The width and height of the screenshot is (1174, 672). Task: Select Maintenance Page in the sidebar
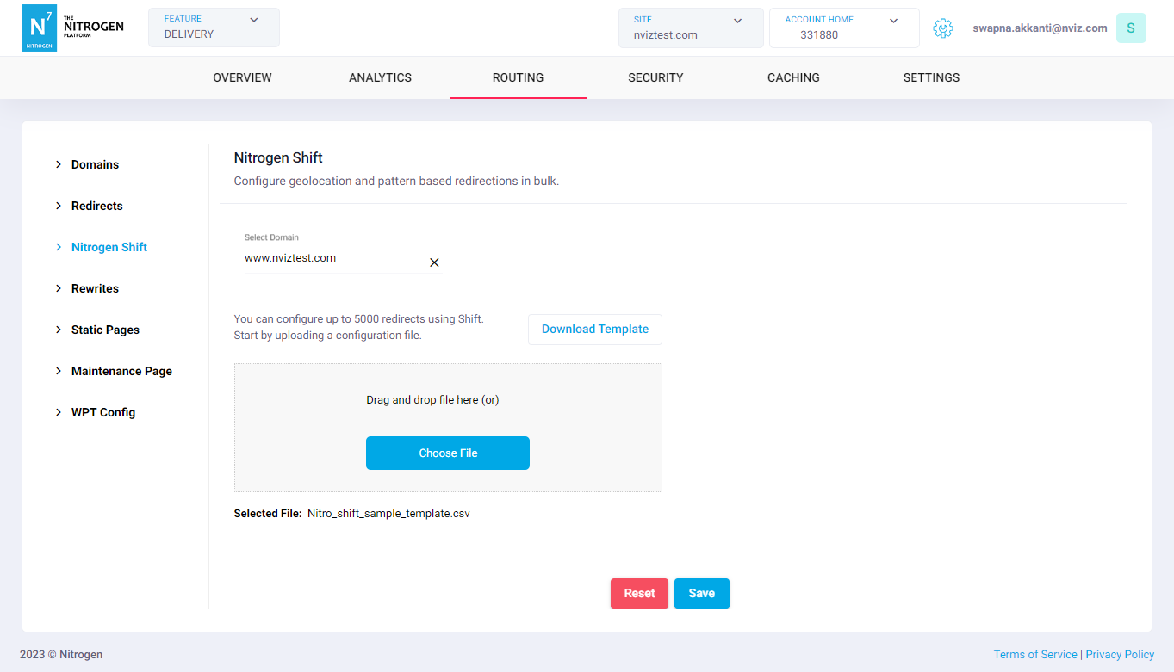coord(121,371)
